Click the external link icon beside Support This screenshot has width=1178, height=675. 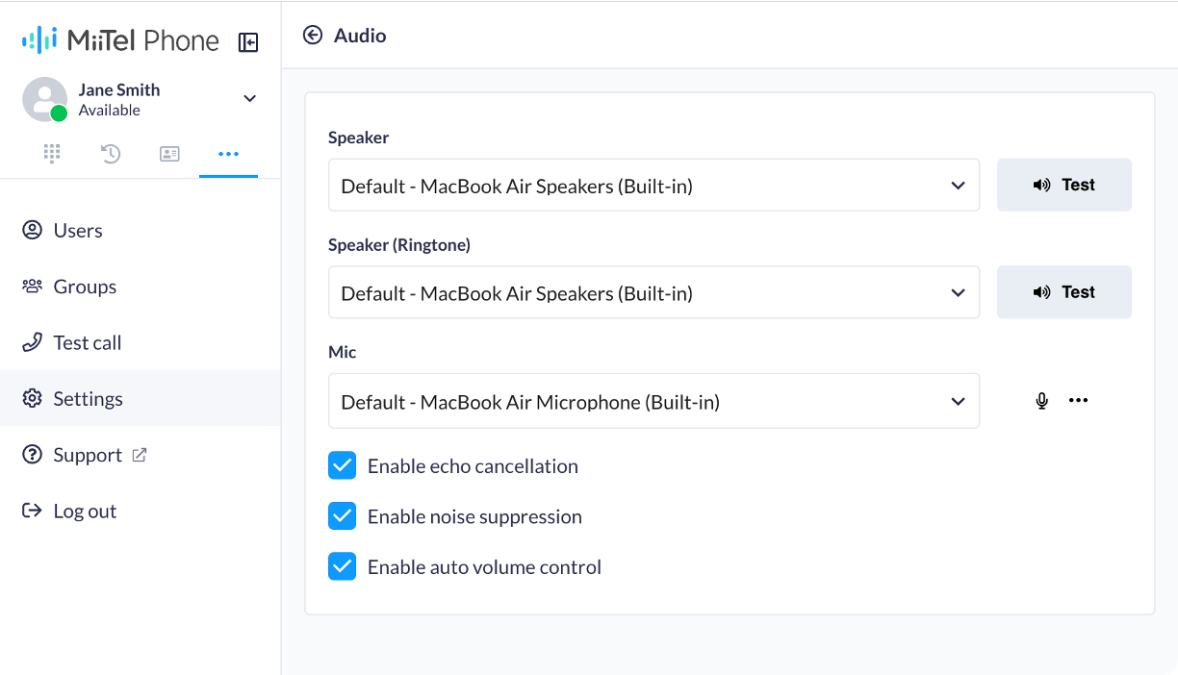coord(140,455)
